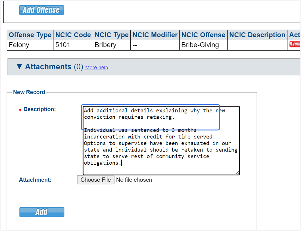
Task: Select the NCIC Code column header
Action: pyautogui.click(x=73, y=35)
